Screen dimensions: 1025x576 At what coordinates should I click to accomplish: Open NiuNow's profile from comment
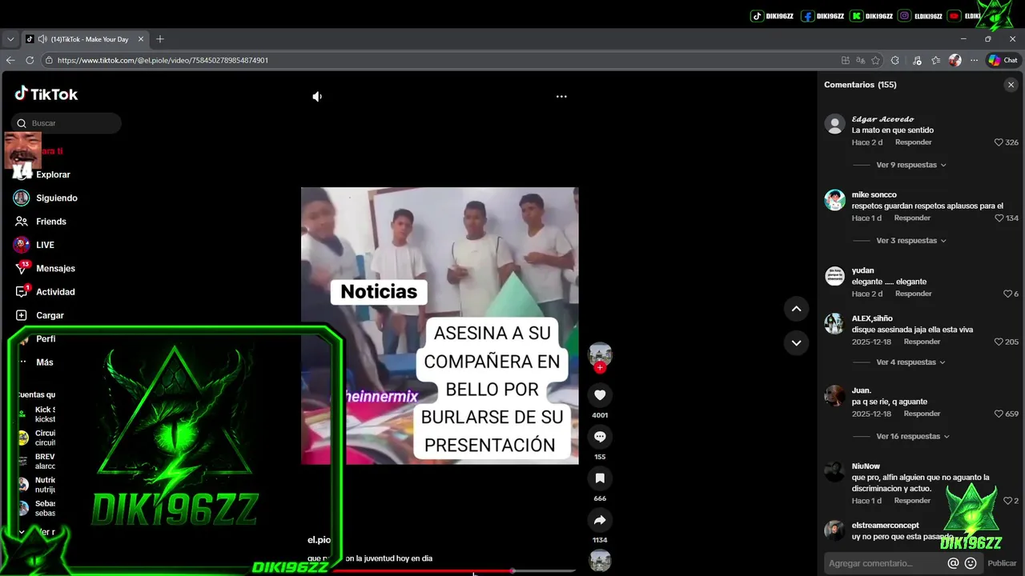pos(866,466)
